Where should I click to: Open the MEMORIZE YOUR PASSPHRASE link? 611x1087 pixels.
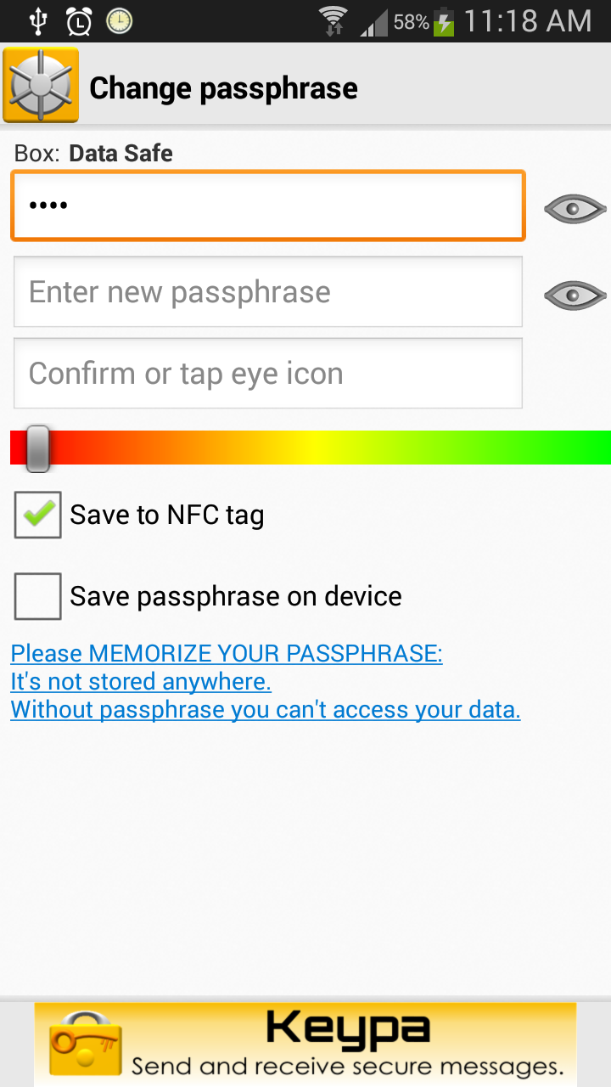pos(225,653)
